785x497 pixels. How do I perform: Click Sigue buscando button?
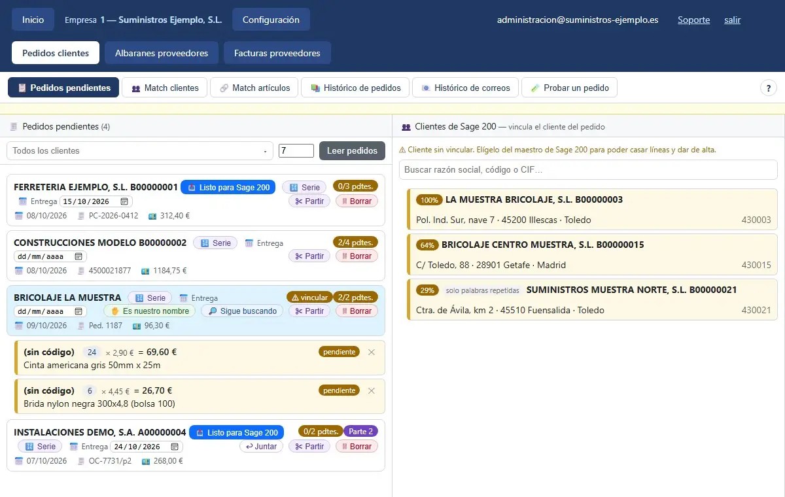pos(242,311)
